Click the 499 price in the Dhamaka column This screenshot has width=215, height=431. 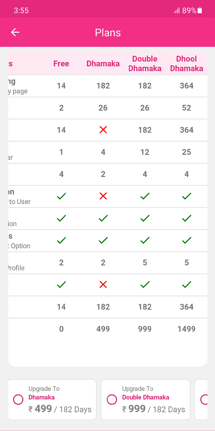pyautogui.click(x=103, y=329)
